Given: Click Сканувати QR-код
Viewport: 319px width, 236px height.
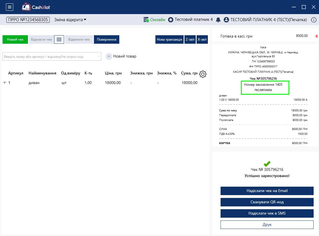Looking at the screenshot, I should (x=267, y=202).
